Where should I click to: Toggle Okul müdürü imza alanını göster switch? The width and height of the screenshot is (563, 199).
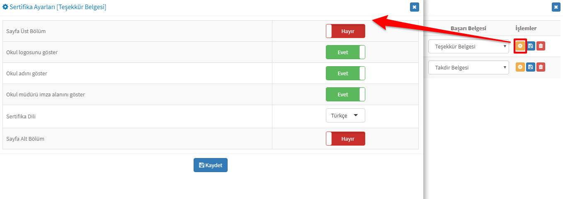point(345,94)
